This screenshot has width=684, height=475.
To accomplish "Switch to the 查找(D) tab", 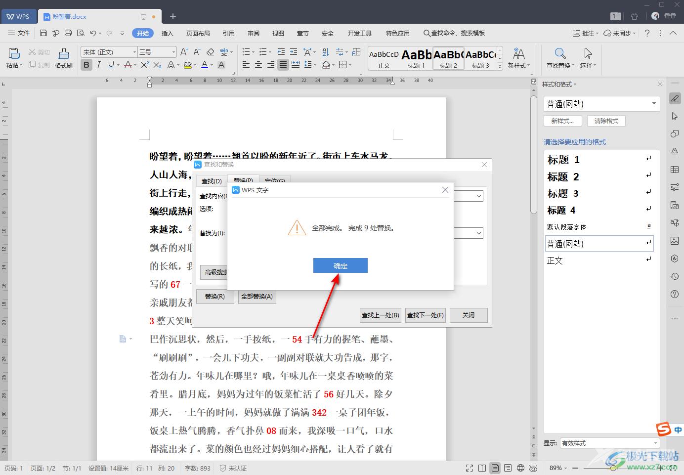I will tap(212, 181).
